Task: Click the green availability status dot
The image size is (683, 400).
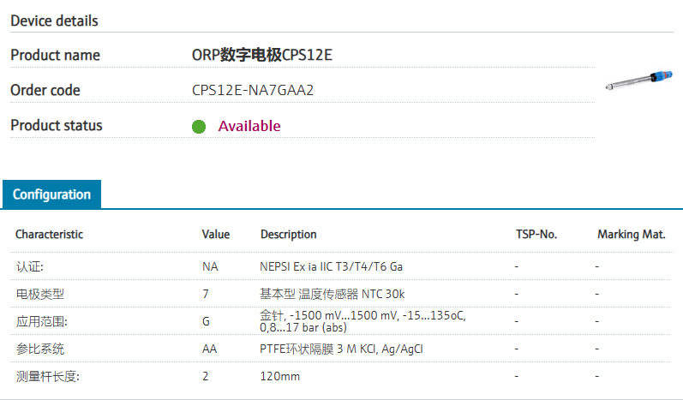Action: tap(199, 127)
